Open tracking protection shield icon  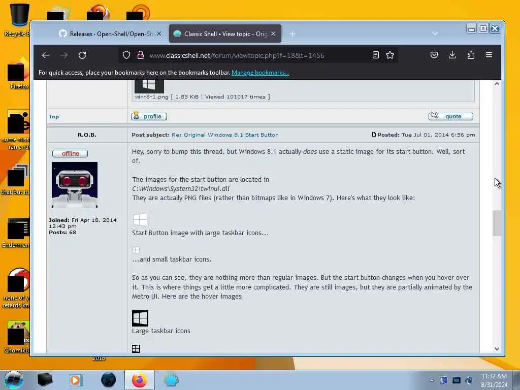click(x=126, y=55)
